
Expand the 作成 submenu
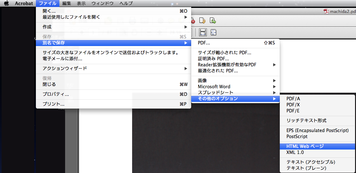pos(113,27)
